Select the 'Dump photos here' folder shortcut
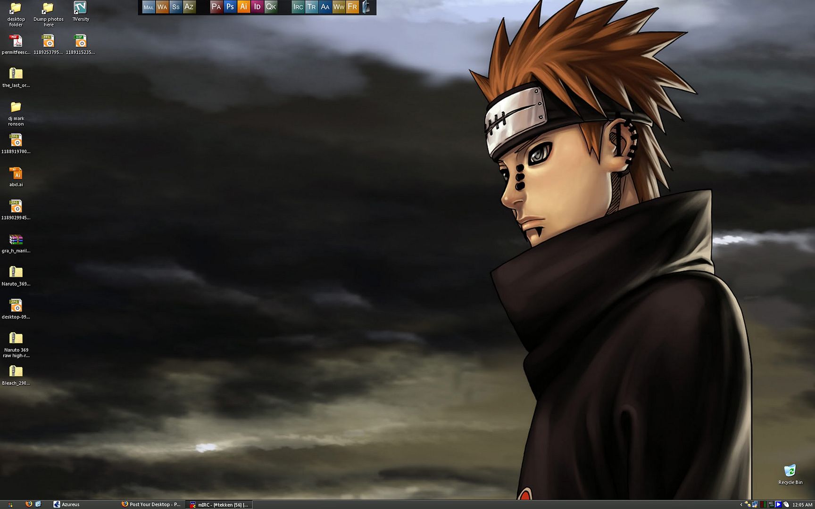 pyautogui.click(x=49, y=14)
